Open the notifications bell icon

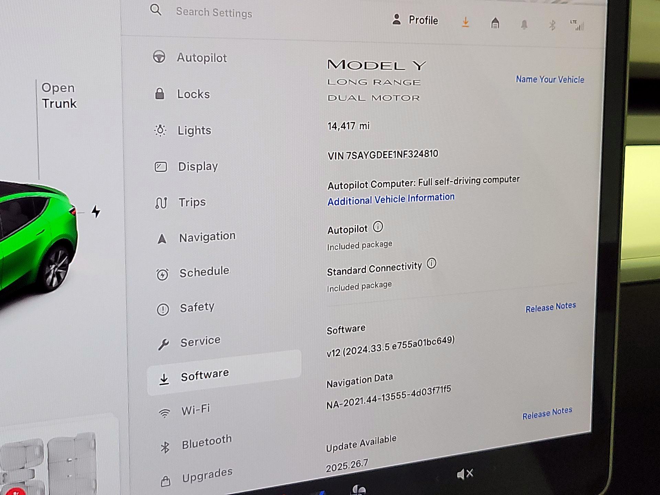[524, 25]
